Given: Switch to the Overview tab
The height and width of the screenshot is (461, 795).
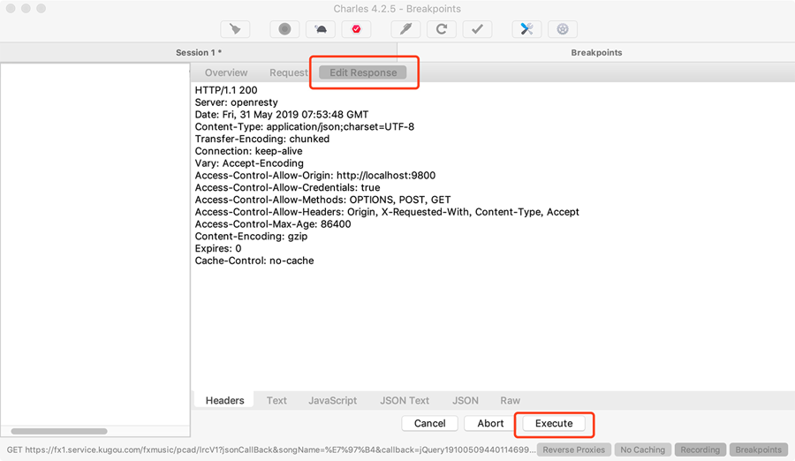Looking at the screenshot, I should click(x=226, y=72).
